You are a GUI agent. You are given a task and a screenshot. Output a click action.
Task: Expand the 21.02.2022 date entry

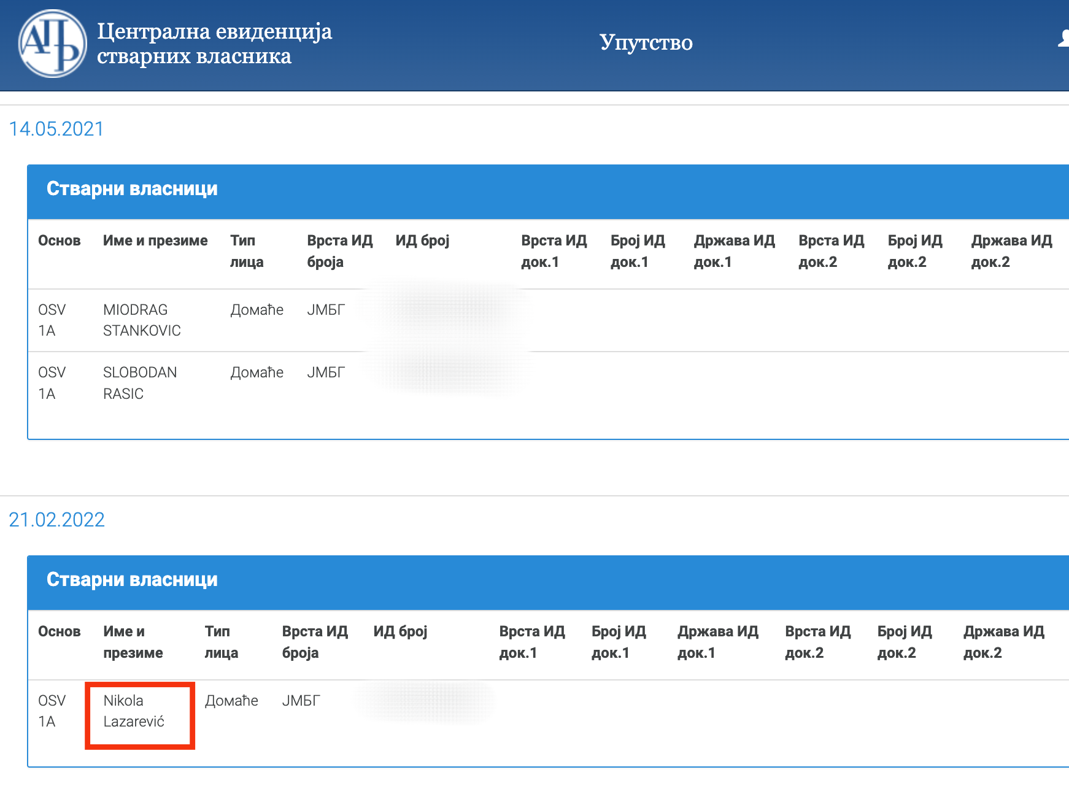pyautogui.click(x=56, y=520)
